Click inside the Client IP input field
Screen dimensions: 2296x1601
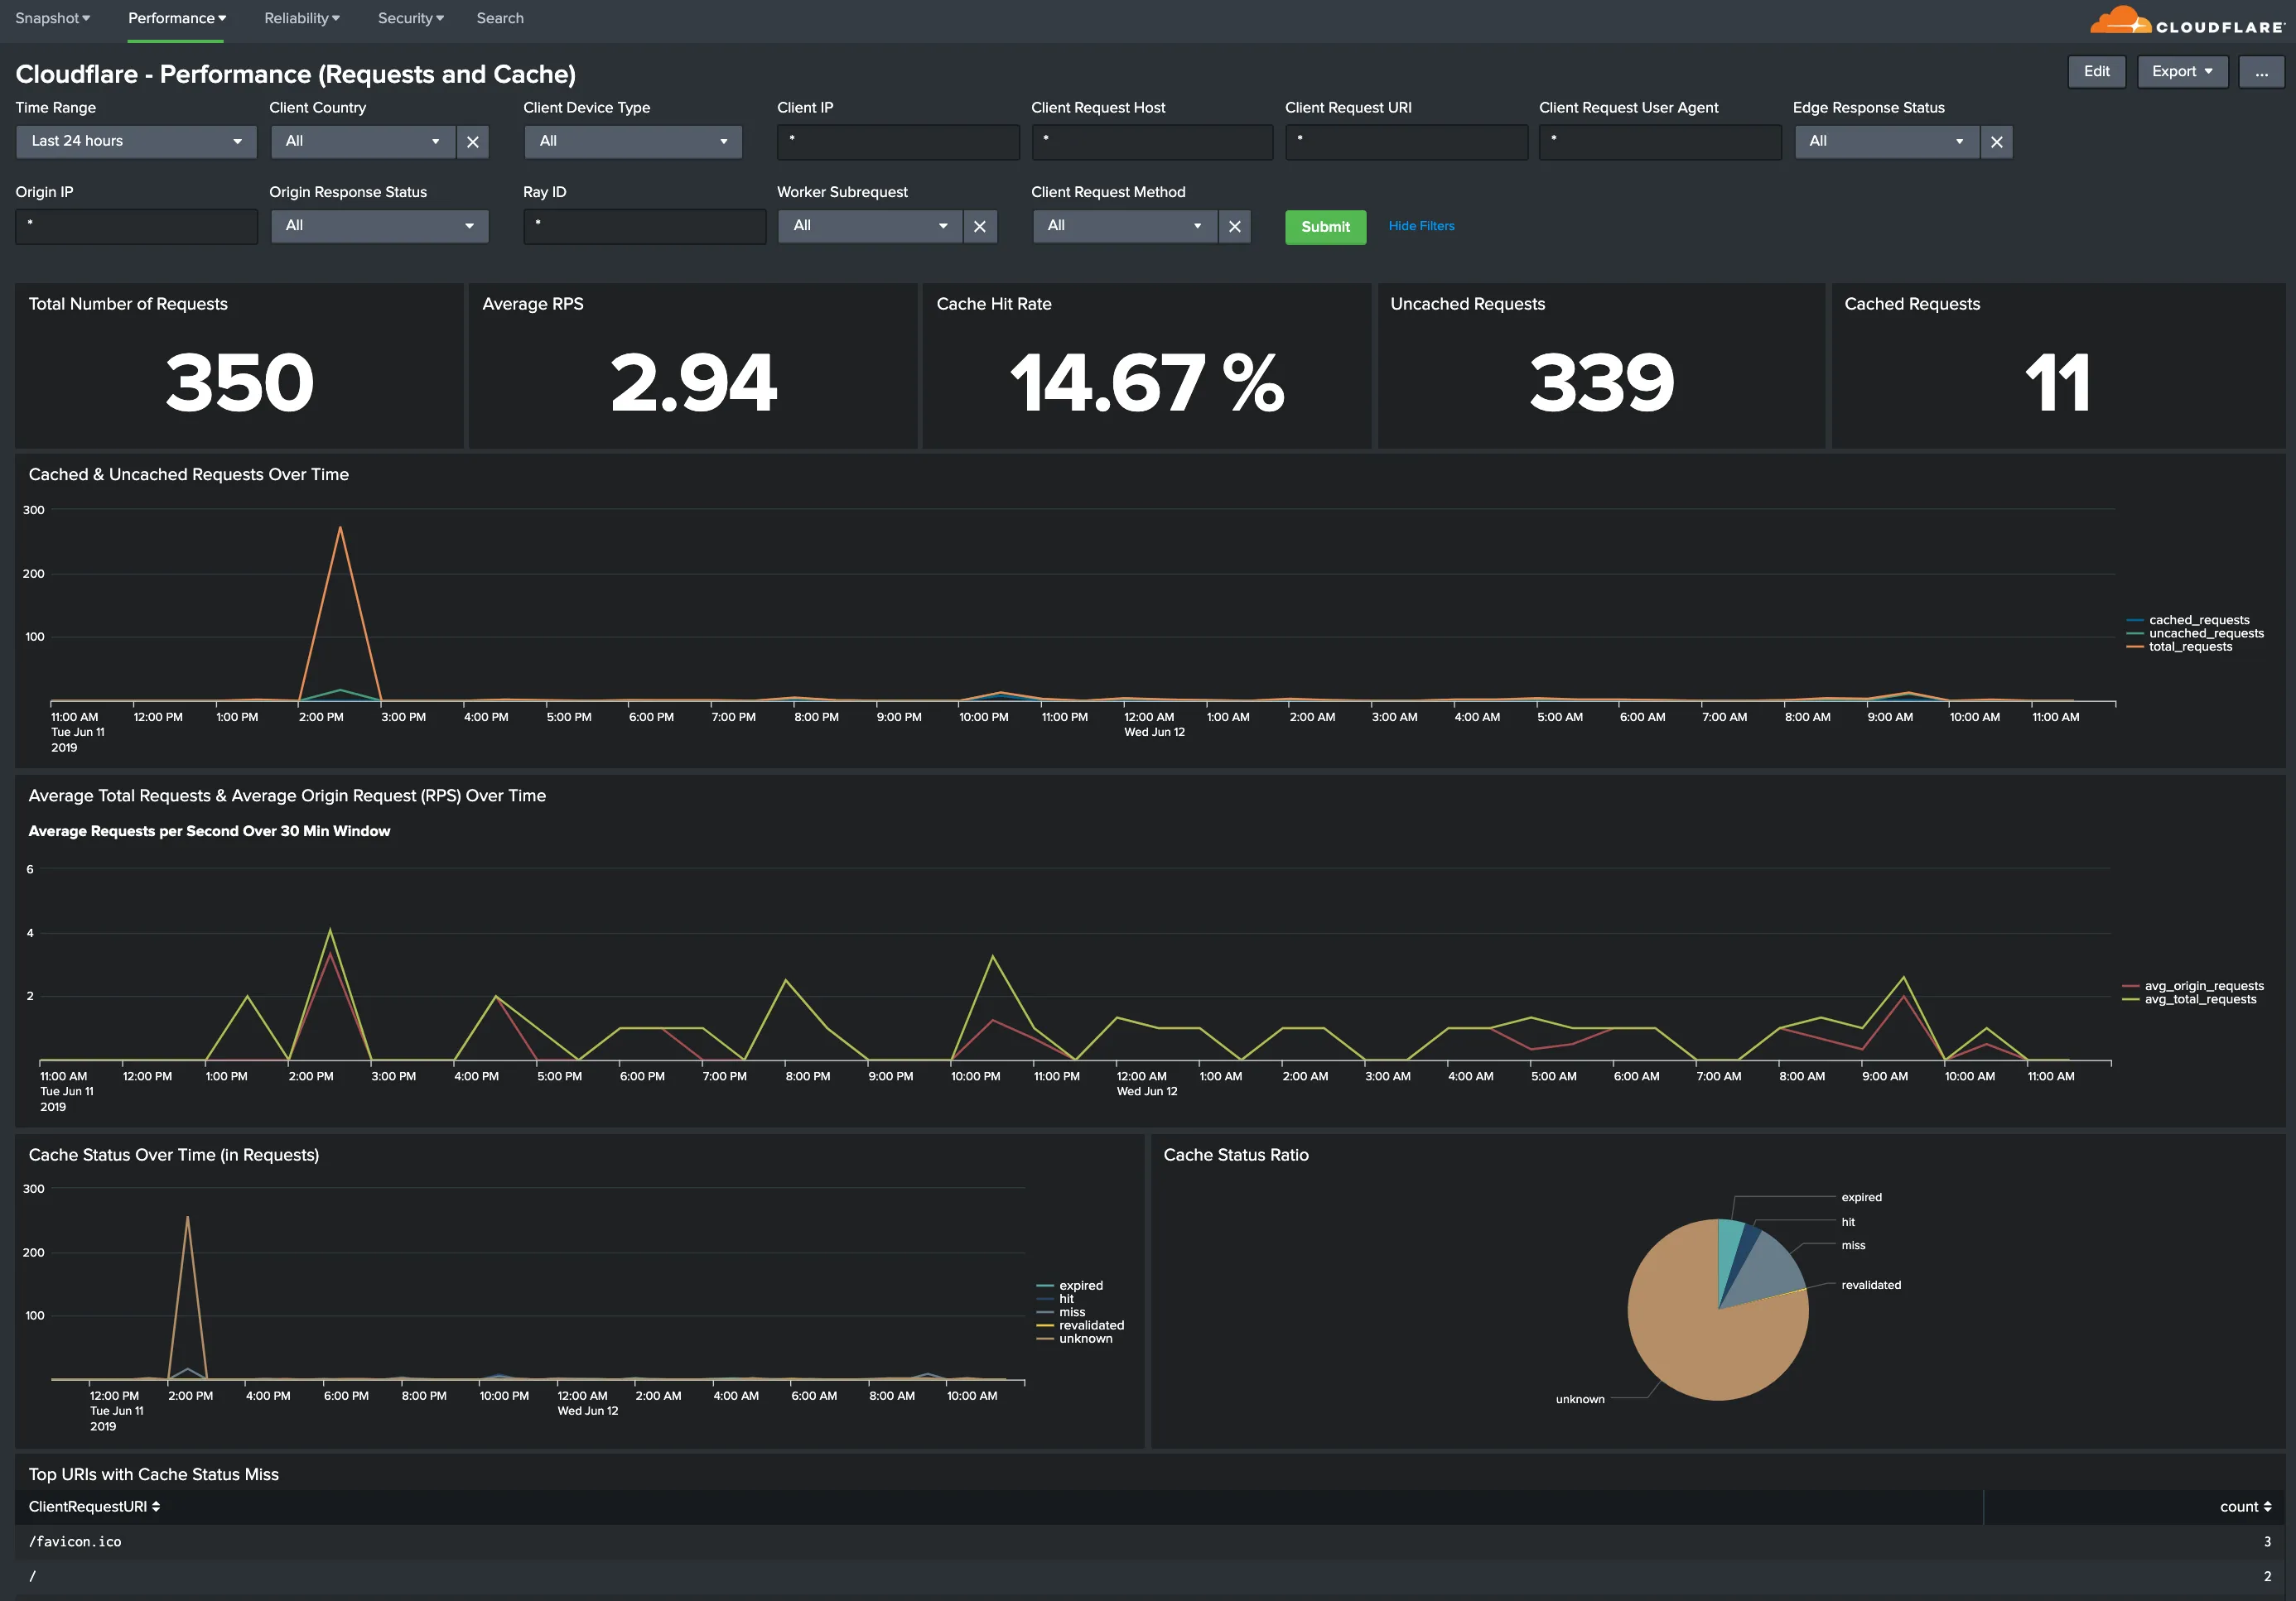coord(897,141)
